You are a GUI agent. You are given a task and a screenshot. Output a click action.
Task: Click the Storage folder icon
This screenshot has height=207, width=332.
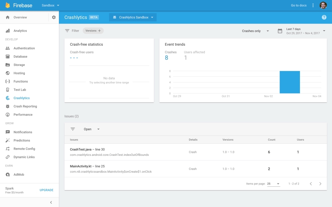tap(8, 65)
